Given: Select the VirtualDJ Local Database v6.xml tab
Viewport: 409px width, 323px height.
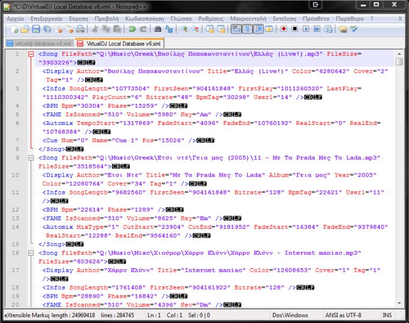Looking at the screenshot, I should pyautogui.click(x=119, y=44).
